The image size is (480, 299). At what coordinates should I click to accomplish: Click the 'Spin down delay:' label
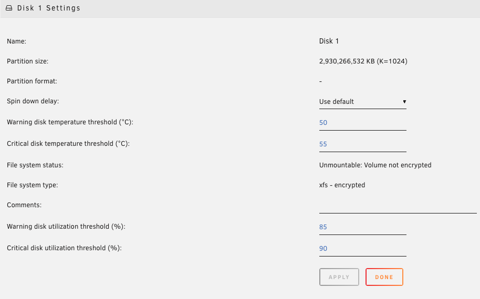click(x=33, y=101)
